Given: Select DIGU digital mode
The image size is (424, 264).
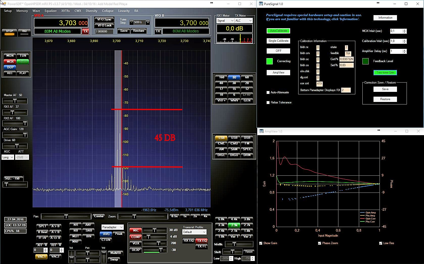Looking at the screenshot, I should click(234, 155).
